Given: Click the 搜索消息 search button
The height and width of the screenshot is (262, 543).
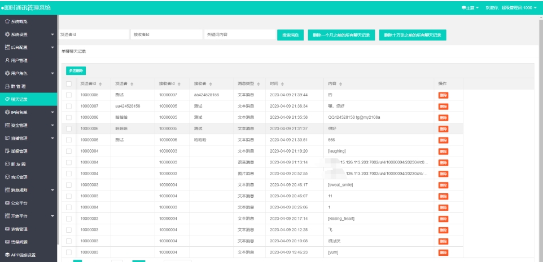Looking at the screenshot, I should pyautogui.click(x=290, y=35).
